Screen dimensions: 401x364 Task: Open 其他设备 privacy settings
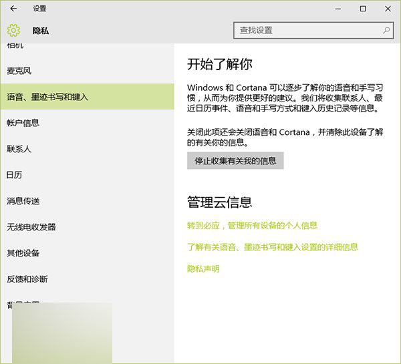tap(23, 253)
